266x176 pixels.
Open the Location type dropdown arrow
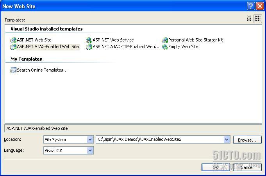[x=90, y=140]
